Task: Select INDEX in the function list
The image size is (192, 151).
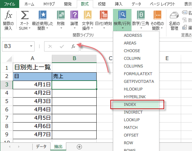Action: click(136, 105)
